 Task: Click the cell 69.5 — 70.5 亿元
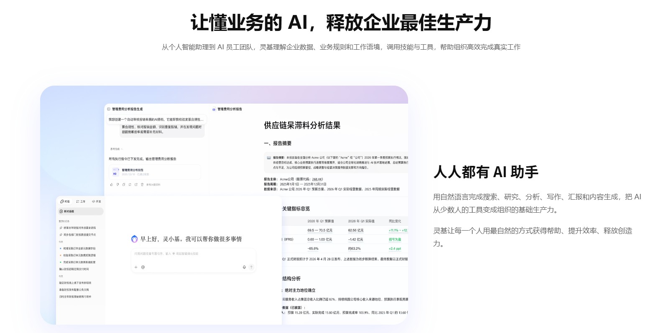click(320, 230)
